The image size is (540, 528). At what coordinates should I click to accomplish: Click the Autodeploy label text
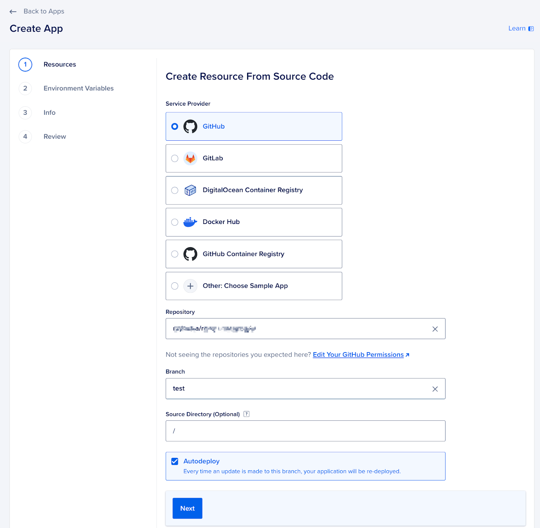(201, 461)
